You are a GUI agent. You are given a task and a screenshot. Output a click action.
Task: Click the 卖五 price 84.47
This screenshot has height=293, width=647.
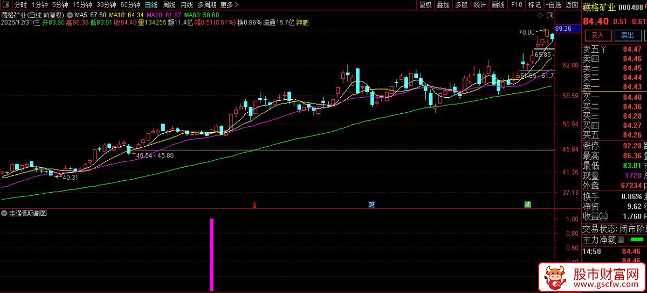[x=632, y=50]
